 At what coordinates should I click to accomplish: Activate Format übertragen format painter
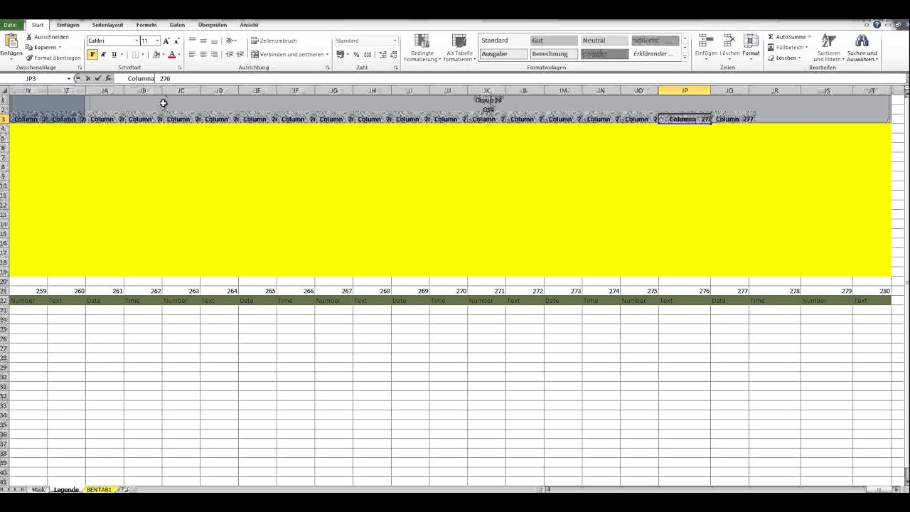pyautogui.click(x=53, y=58)
